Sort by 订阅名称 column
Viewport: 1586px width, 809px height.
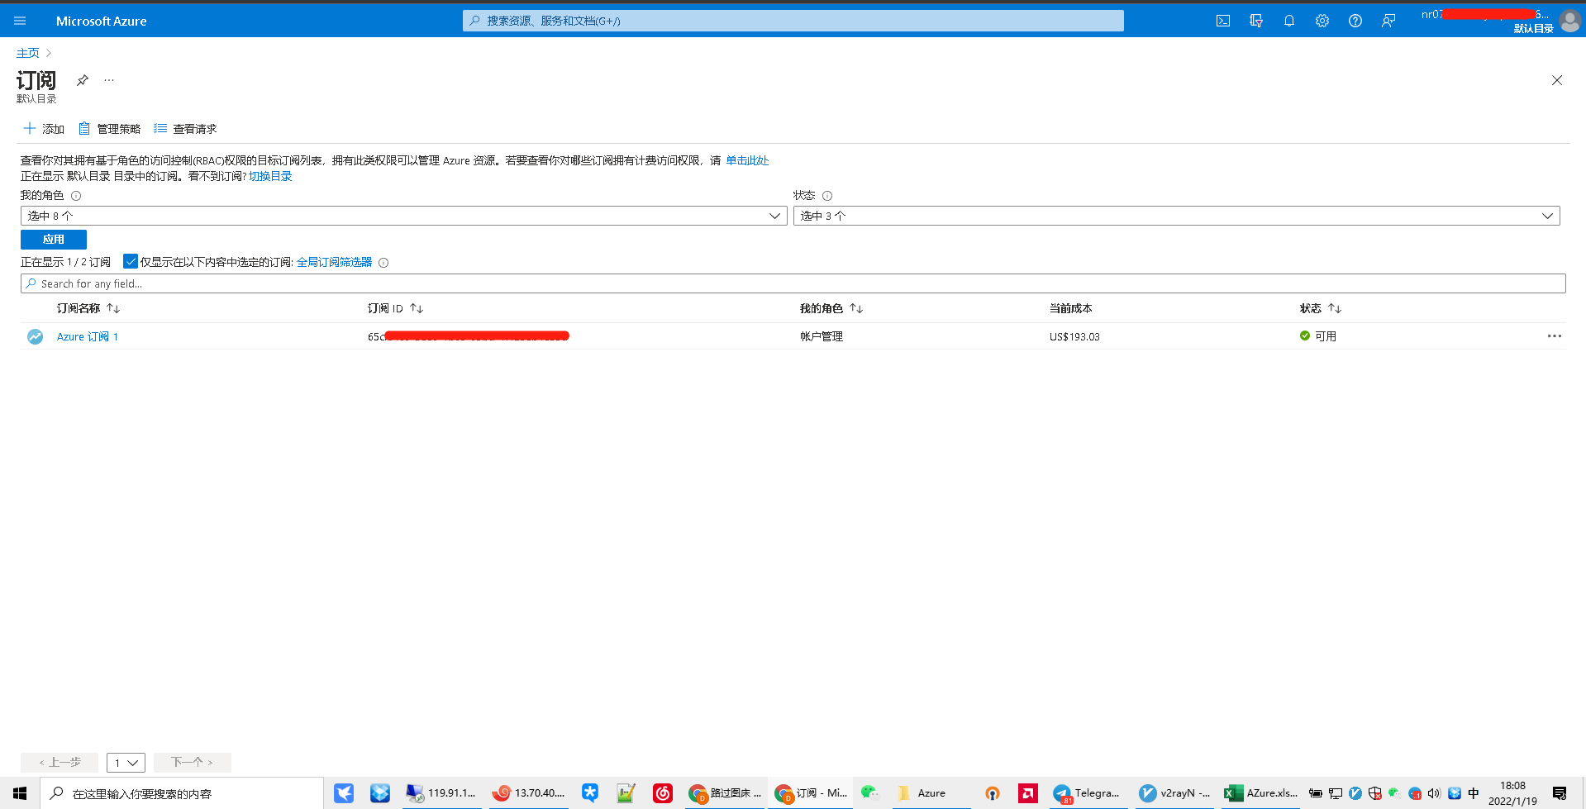coord(88,308)
